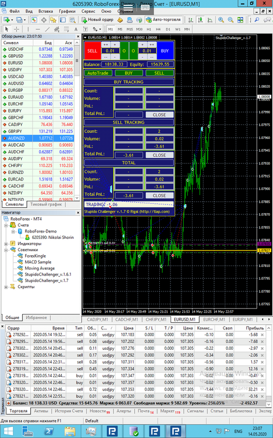Select the trendline drawing tool

pos(47,29)
